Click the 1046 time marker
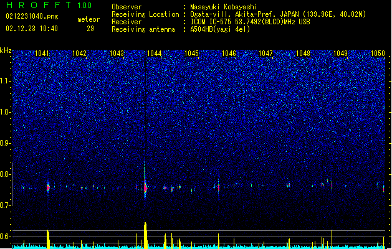The height and width of the screenshot is (249, 392). pos(229,54)
